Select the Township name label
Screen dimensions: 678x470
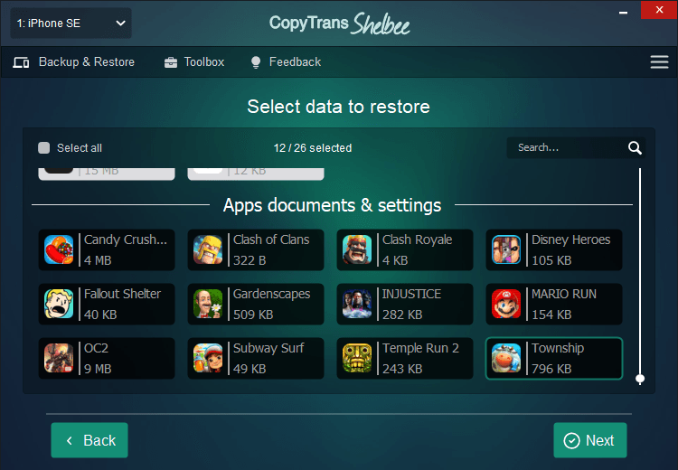tap(558, 348)
